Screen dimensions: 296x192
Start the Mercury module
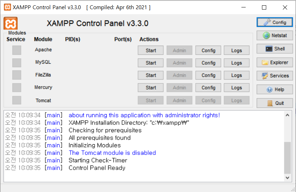151,88
